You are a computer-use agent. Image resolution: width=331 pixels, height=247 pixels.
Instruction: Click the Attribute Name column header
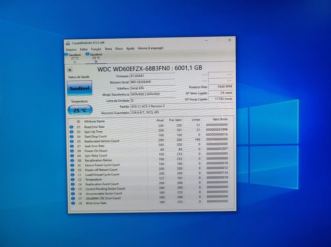94,121
